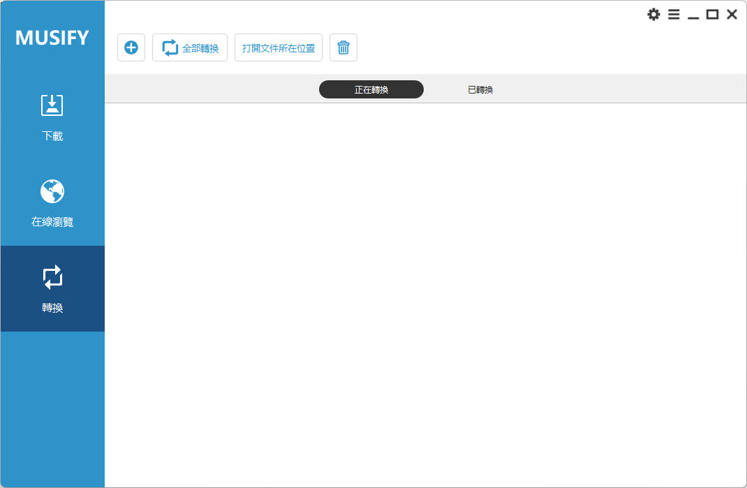
Task: Click the MUSIFY logo text
Action: (x=52, y=38)
